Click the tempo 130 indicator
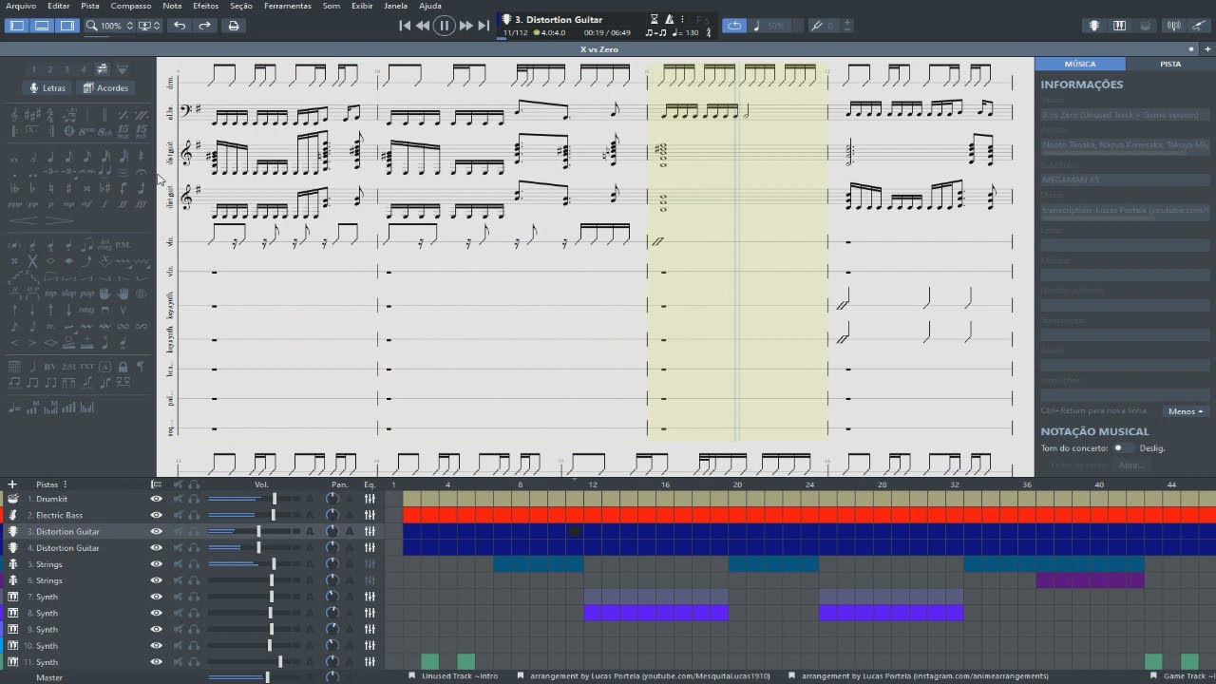Screen dimensions: 1216x684 click(x=685, y=32)
